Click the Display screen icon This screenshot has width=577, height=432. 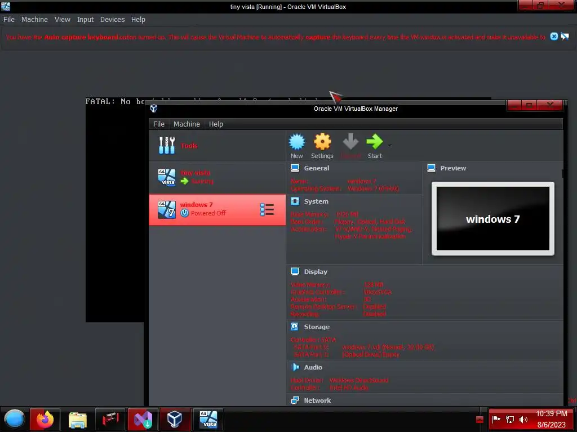click(295, 271)
